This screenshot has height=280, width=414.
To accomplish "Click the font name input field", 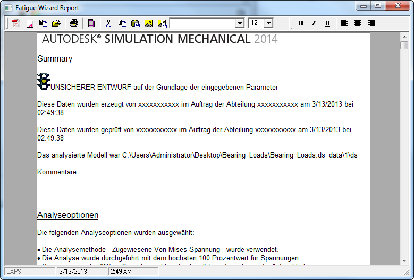I will point(203,23).
